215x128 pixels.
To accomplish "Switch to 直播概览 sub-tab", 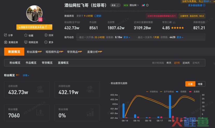I will [x=63, y=63].
